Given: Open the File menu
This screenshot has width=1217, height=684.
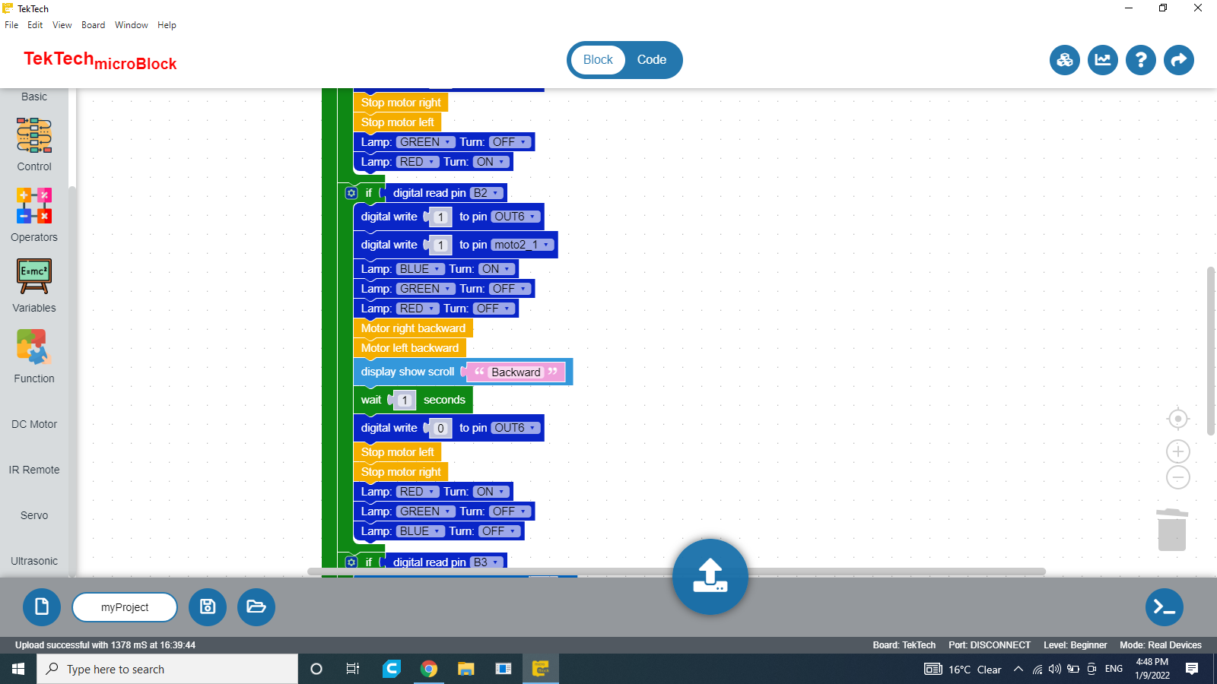Looking at the screenshot, I should click(x=11, y=25).
